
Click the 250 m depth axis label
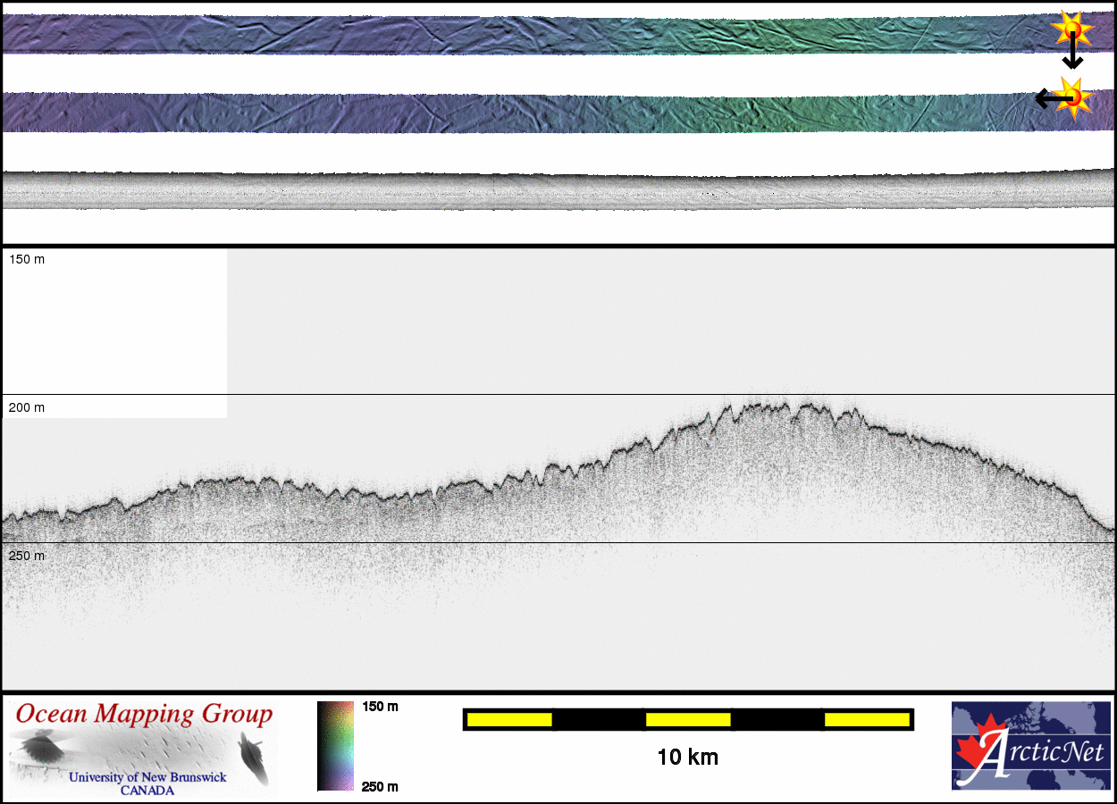[27, 556]
